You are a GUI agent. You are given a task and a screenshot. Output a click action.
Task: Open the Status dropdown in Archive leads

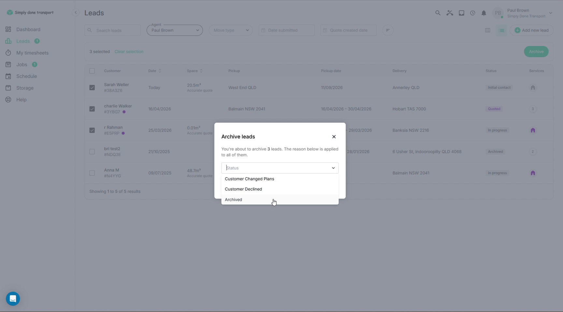click(x=280, y=168)
